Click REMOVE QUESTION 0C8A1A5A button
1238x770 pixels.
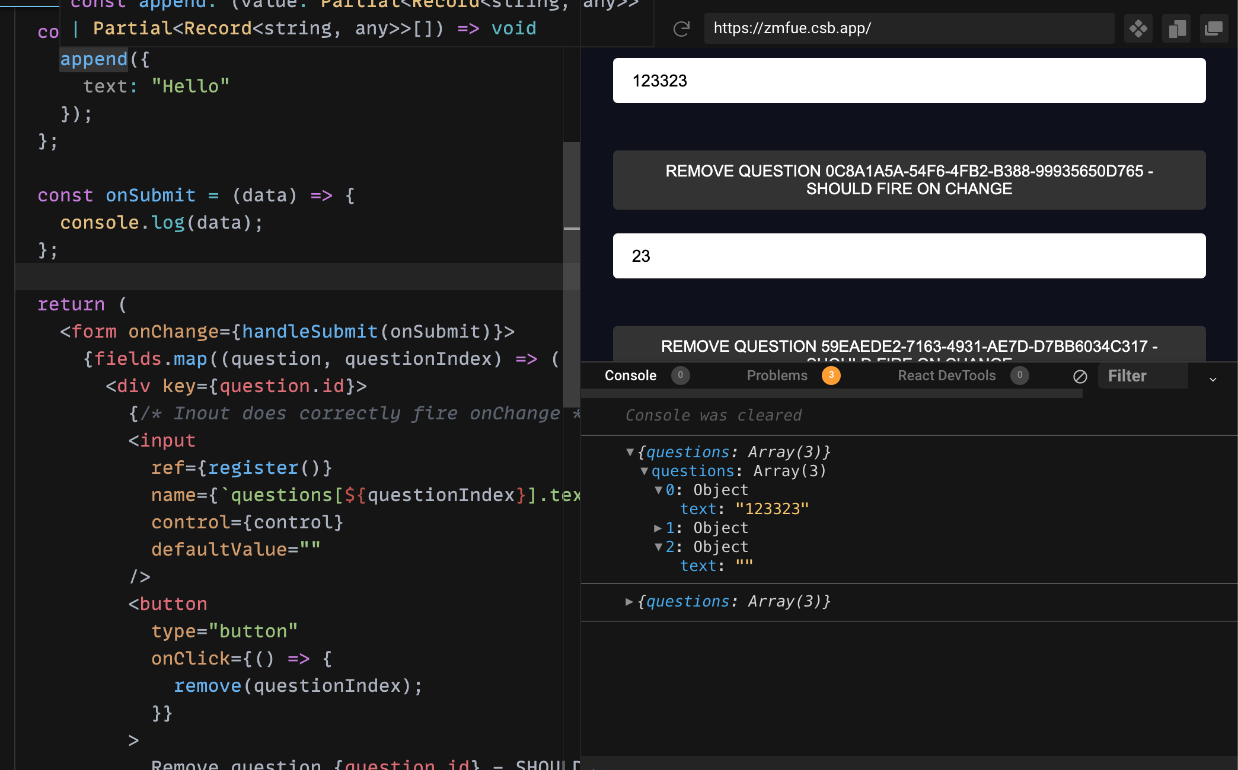(x=908, y=179)
